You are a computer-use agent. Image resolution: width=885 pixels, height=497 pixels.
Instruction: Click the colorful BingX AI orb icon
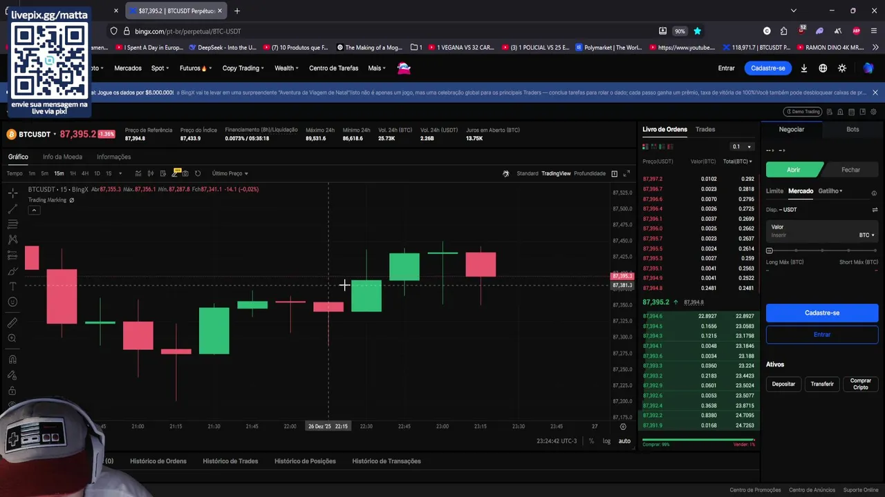(x=868, y=68)
